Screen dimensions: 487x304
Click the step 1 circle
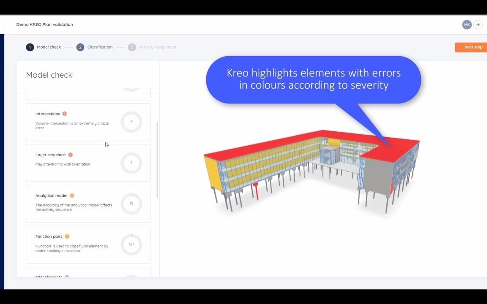30,47
